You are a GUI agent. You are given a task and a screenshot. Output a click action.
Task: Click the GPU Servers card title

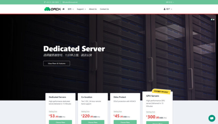click(x=152, y=96)
